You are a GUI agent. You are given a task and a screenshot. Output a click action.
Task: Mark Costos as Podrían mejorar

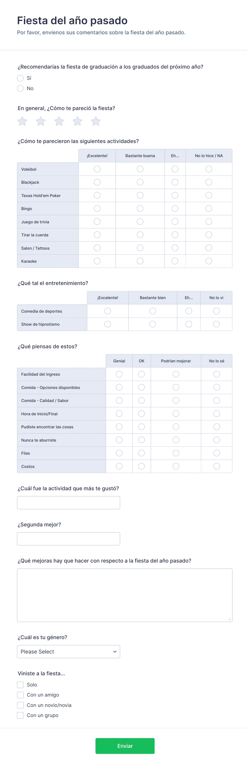176,466
